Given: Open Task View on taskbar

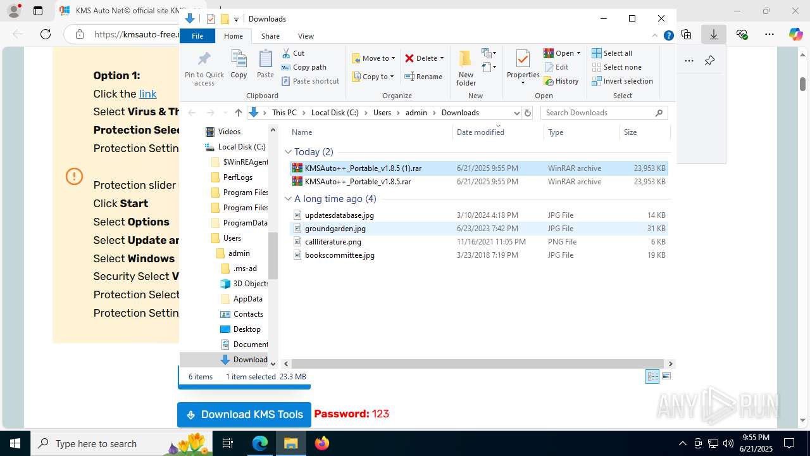Looking at the screenshot, I should point(228,443).
